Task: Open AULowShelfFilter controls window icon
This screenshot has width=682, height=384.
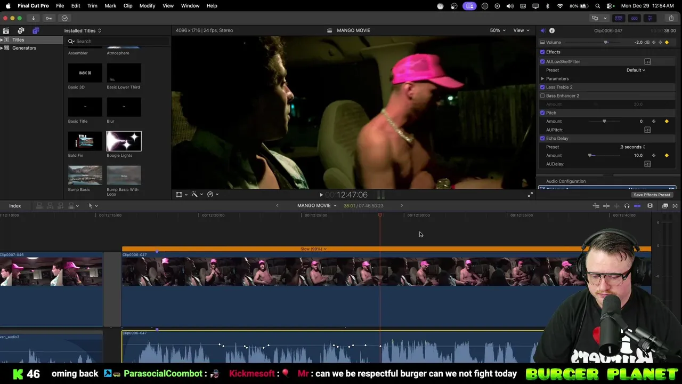Action: [x=647, y=61]
